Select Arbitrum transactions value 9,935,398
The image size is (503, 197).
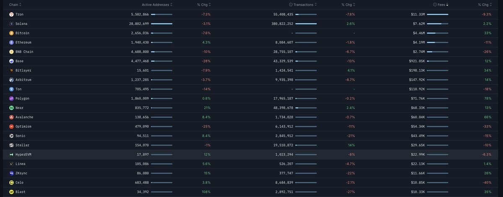tap(284, 80)
